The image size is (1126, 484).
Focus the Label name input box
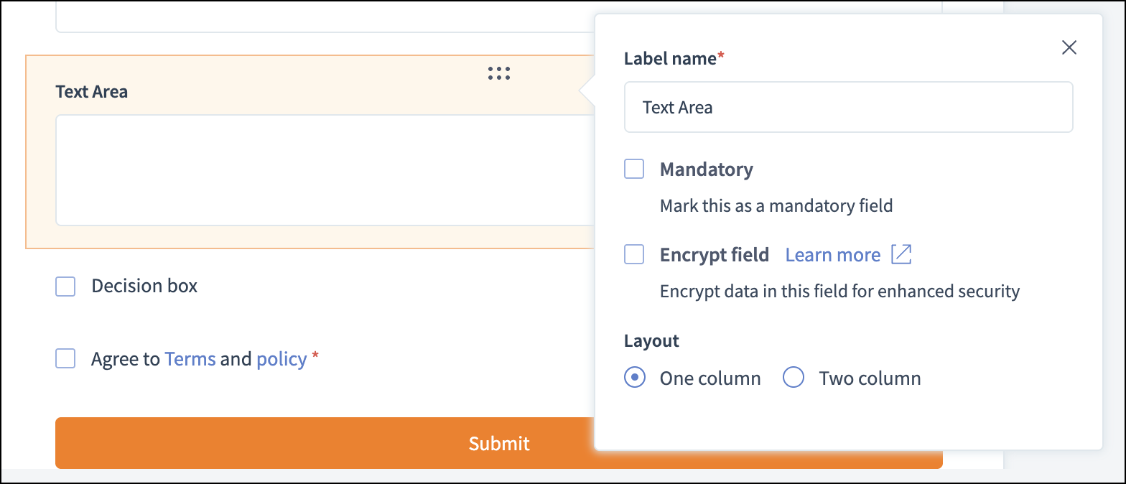[847, 107]
